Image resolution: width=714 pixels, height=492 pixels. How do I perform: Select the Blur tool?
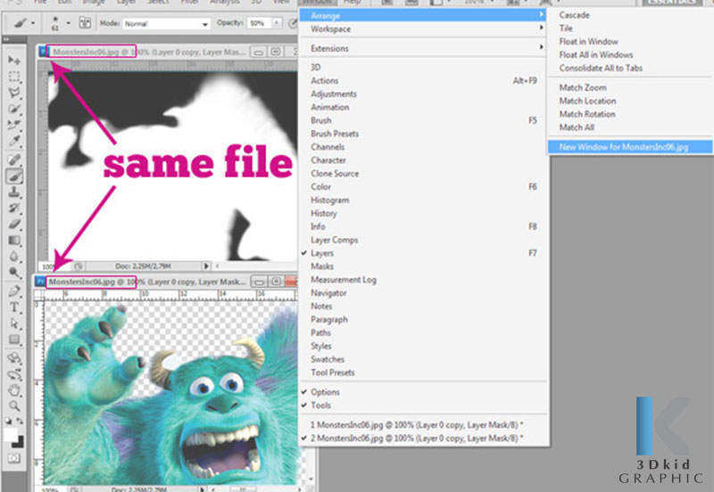click(14, 256)
